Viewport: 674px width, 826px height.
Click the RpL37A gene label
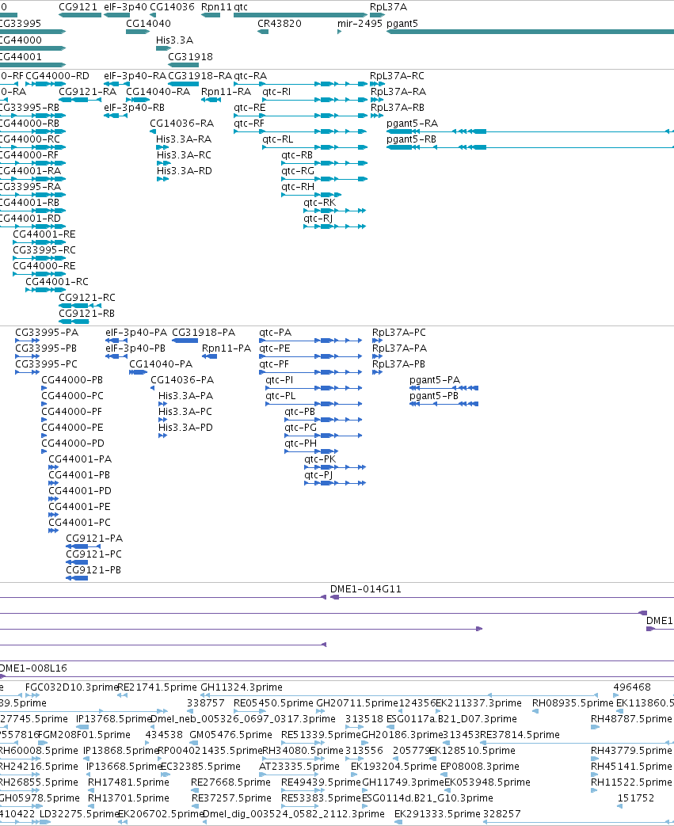388,7
